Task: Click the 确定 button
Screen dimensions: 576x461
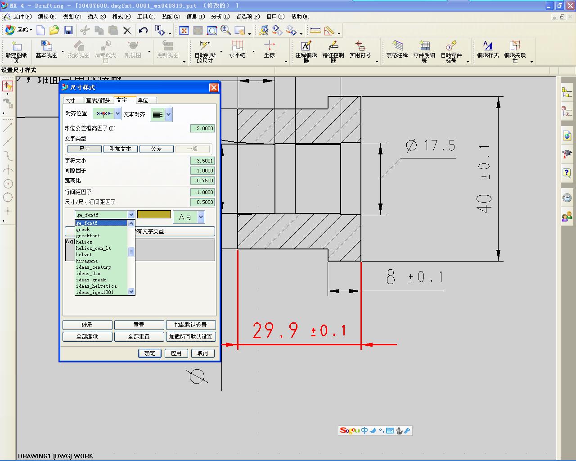Action: point(150,353)
